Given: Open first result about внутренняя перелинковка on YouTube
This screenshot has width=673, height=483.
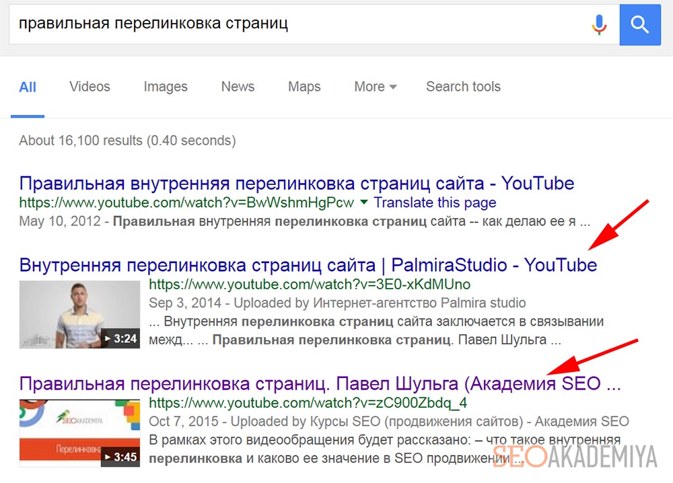Looking at the screenshot, I should pyautogui.click(x=296, y=183).
